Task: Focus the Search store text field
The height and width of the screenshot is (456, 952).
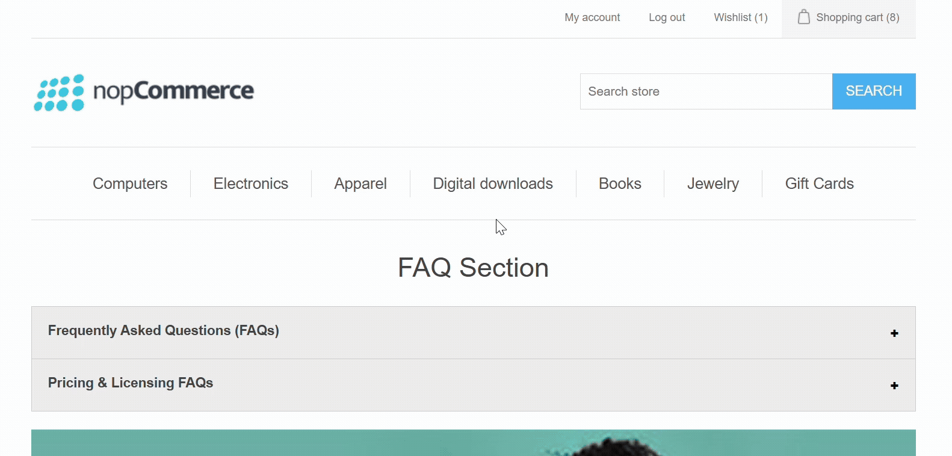Action: pyautogui.click(x=705, y=91)
